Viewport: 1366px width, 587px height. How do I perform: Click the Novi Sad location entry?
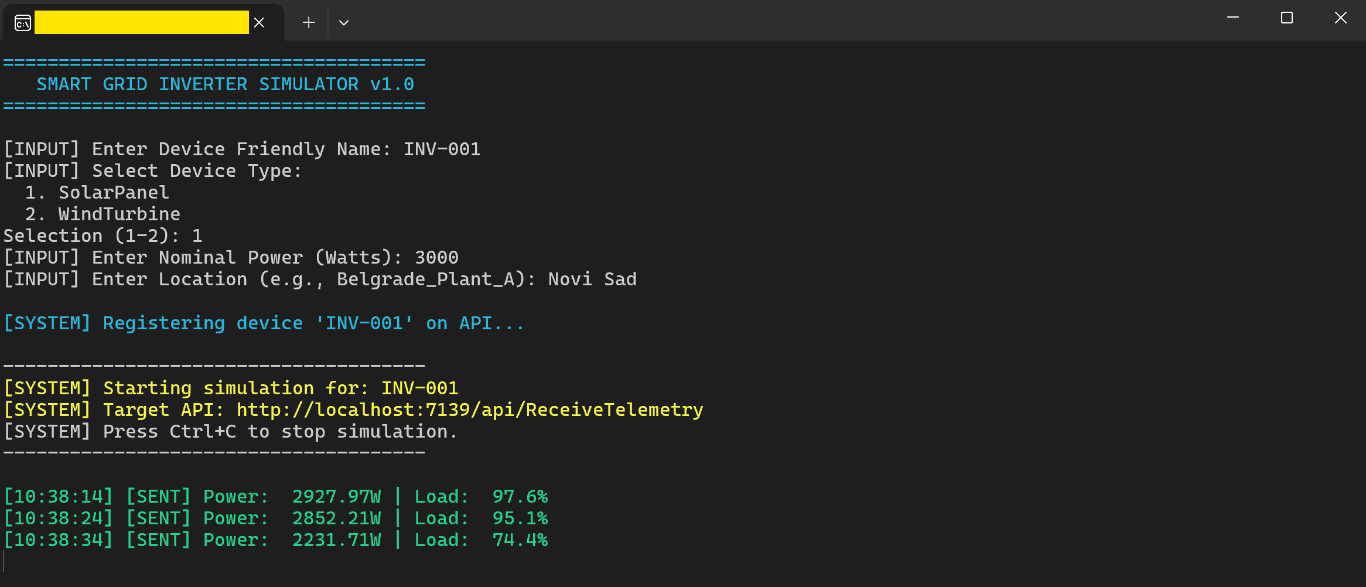click(592, 279)
